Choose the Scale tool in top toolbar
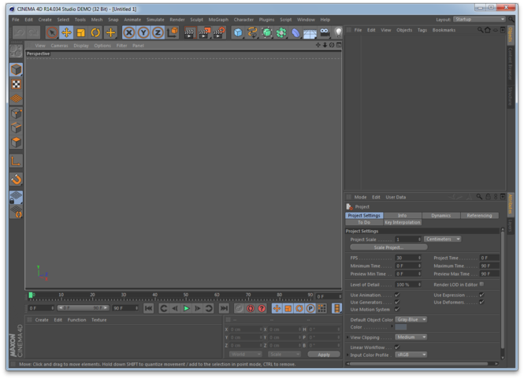524x379 pixels. tap(81, 32)
